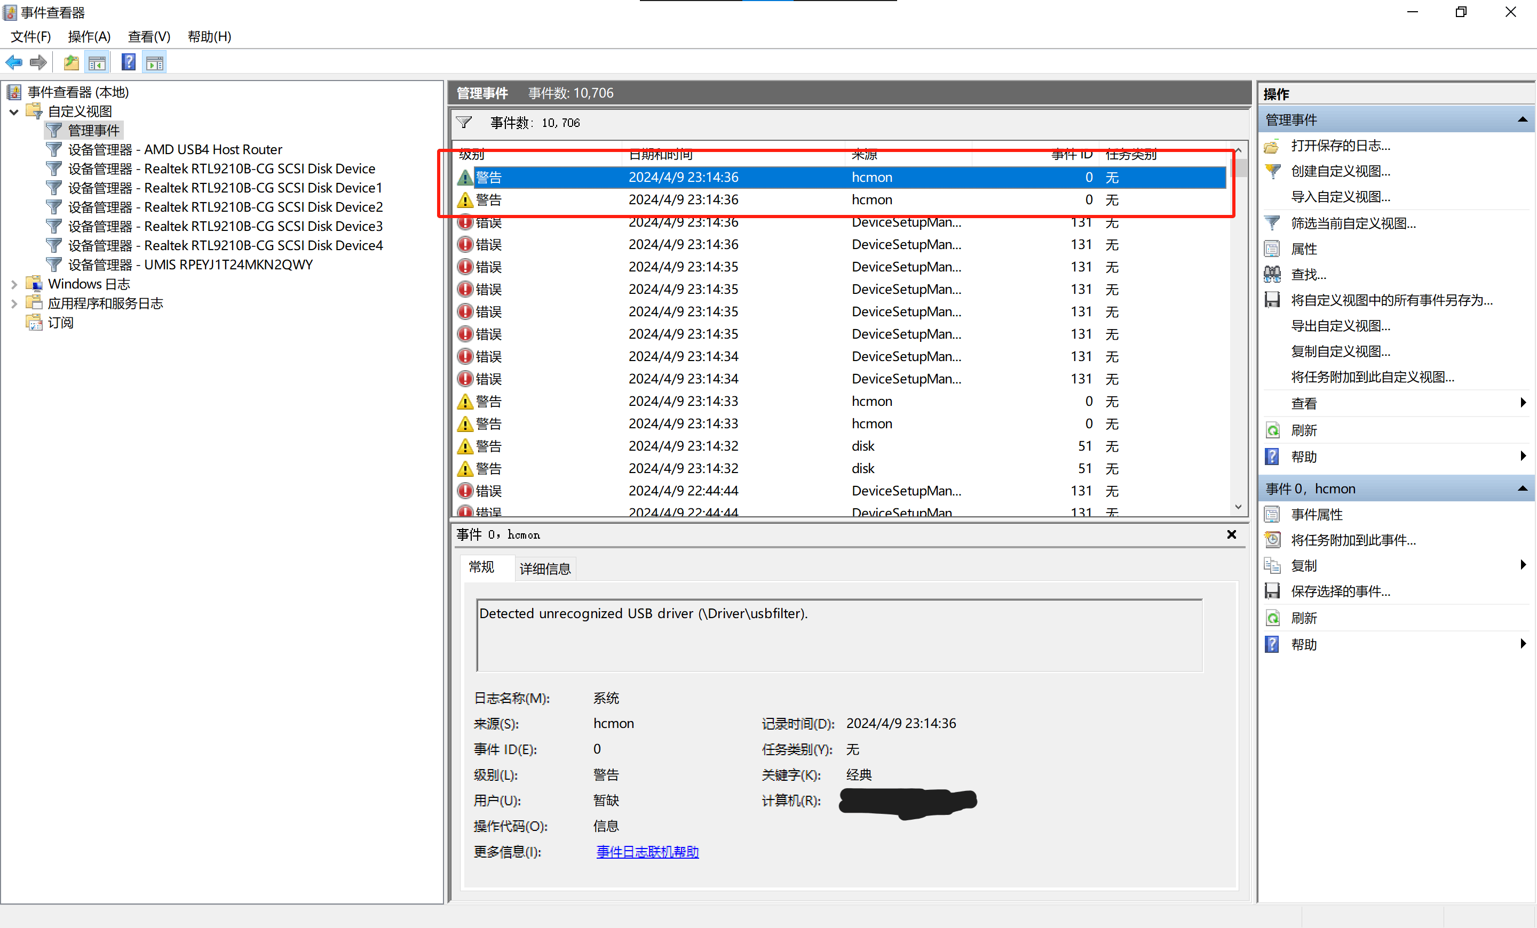Screen dimensions: 1537x928
Task: Click the Back arrow toolbar icon
Action: (x=14, y=62)
